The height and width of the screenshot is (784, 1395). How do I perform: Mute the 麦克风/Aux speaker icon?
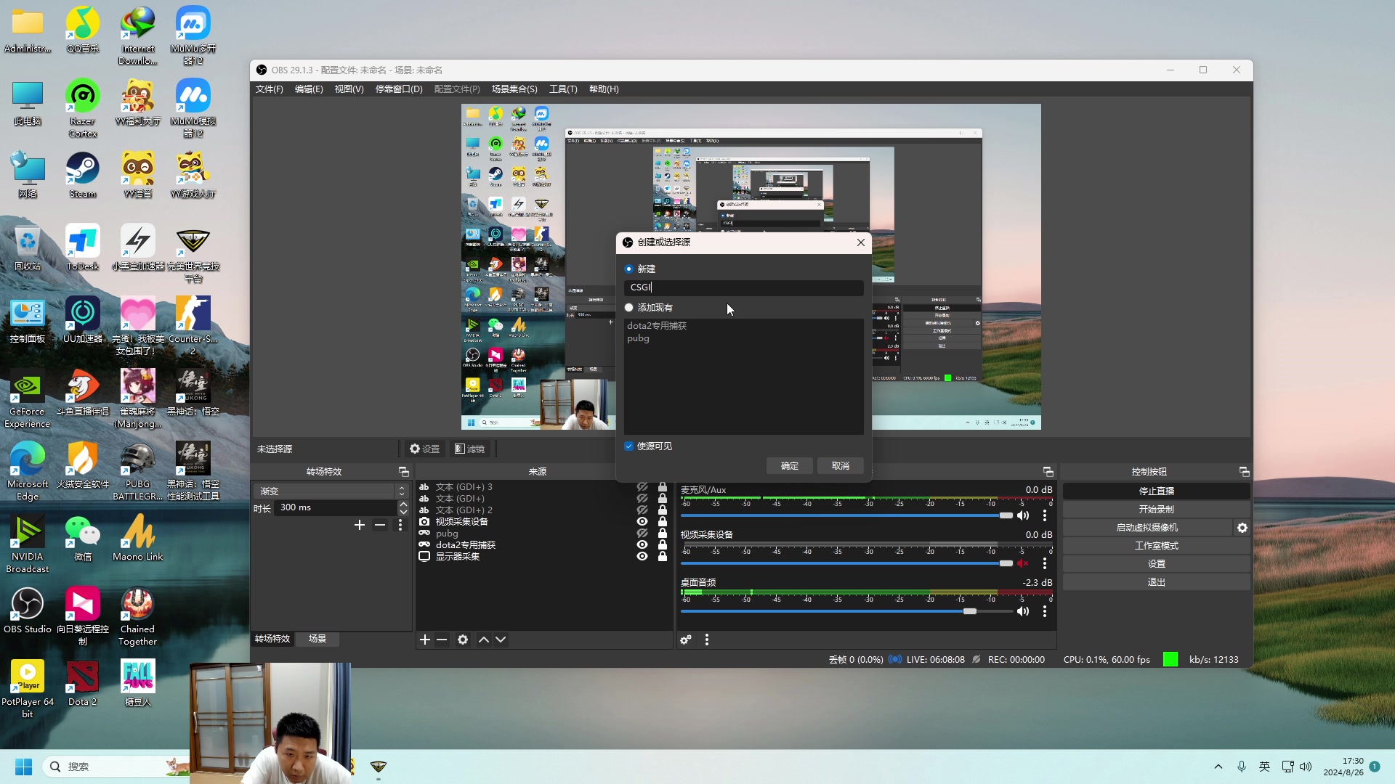(x=1023, y=515)
